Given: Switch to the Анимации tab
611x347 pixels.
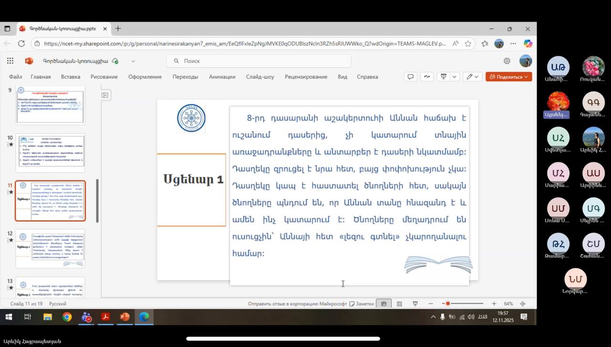Looking at the screenshot, I should pyautogui.click(x=222, y=76).
